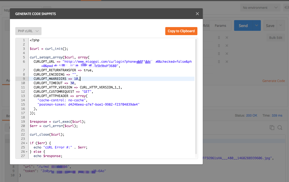The width and height of the screenshot is (289, 182).
Task: Click the third row reorder handle icon
Action: [x=219, y=54]
